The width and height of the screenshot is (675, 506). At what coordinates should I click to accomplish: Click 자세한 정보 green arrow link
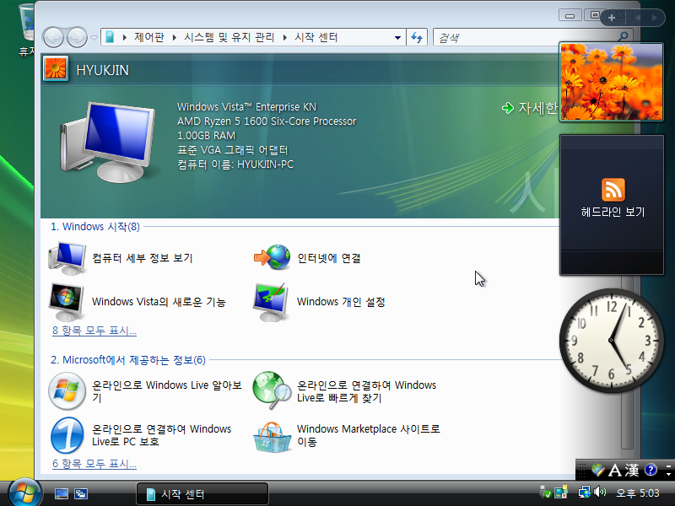click(530, 108)
